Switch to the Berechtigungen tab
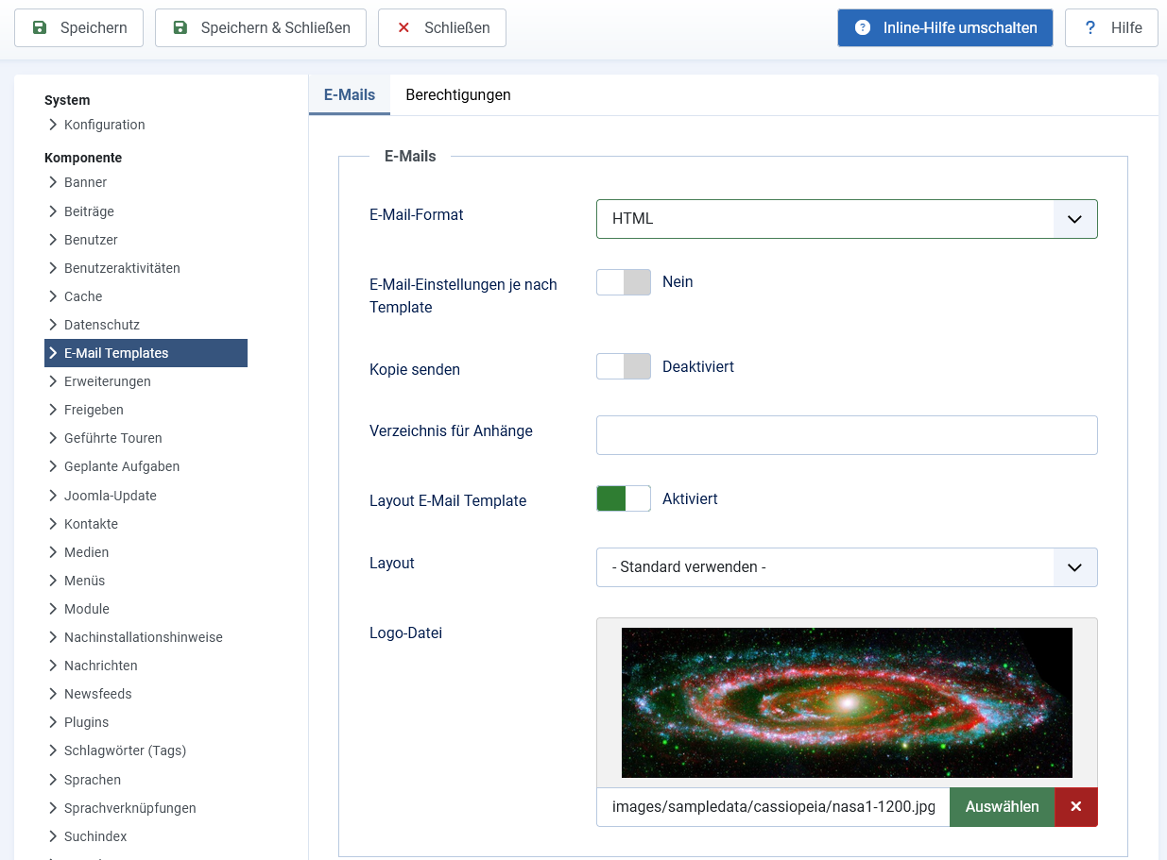Image resolution: width=1167 pixels, height=860 pixels. pyautogui.click(x=458, y=95)
